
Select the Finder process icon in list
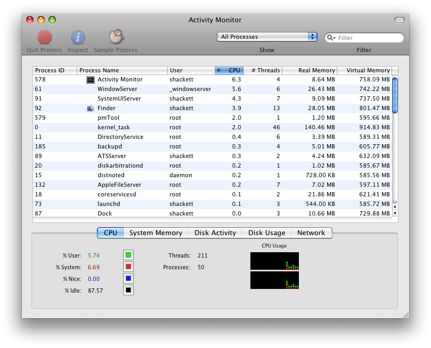[90, 108]
